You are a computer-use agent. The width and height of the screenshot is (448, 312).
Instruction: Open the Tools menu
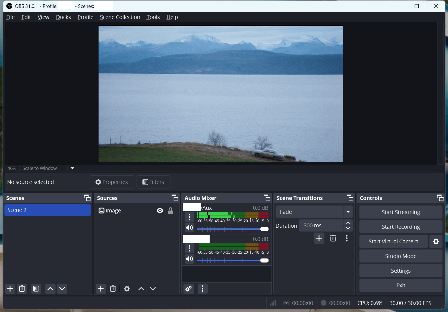pyautogui.click(x=153, y=17)
